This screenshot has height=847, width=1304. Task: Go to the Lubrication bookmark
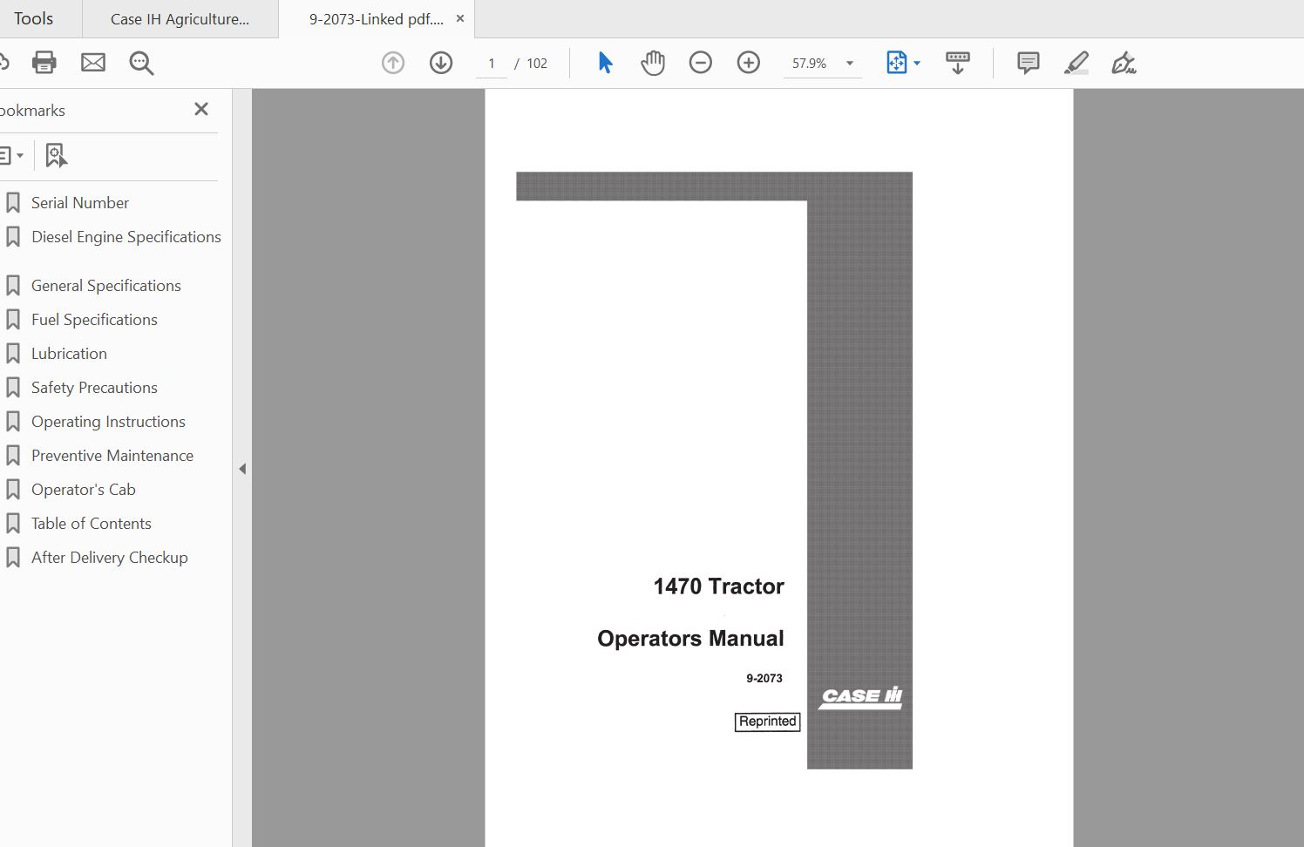pyautogui.click(x=69, y=354)
